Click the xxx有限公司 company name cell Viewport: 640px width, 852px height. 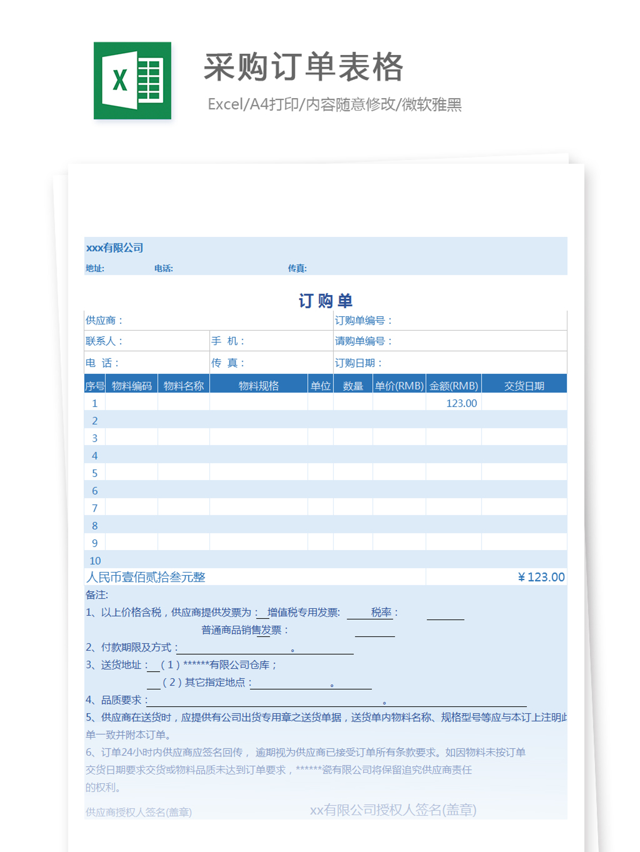(x=115, y=248)
